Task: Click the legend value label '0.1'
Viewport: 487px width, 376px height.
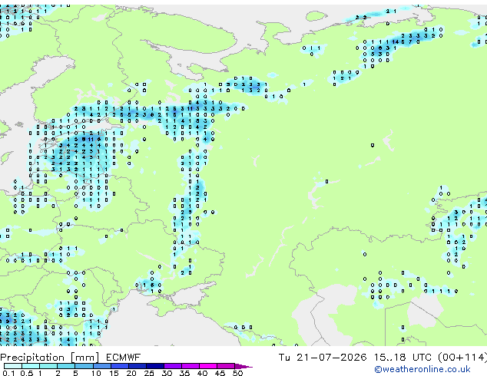Action: (x=8, y=373)
